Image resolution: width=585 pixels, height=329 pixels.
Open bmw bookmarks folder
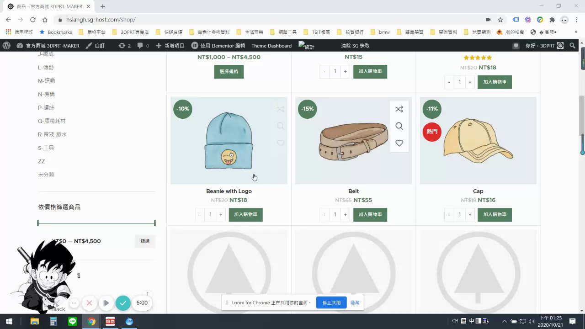click(x=380, y=32)
